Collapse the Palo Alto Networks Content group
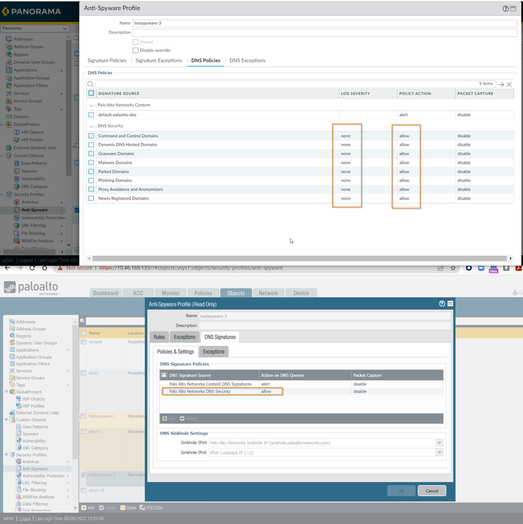 [x=91, y=105]
